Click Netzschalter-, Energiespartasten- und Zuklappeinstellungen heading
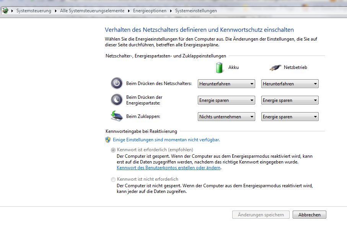347x237 pixels. point(166,56)
